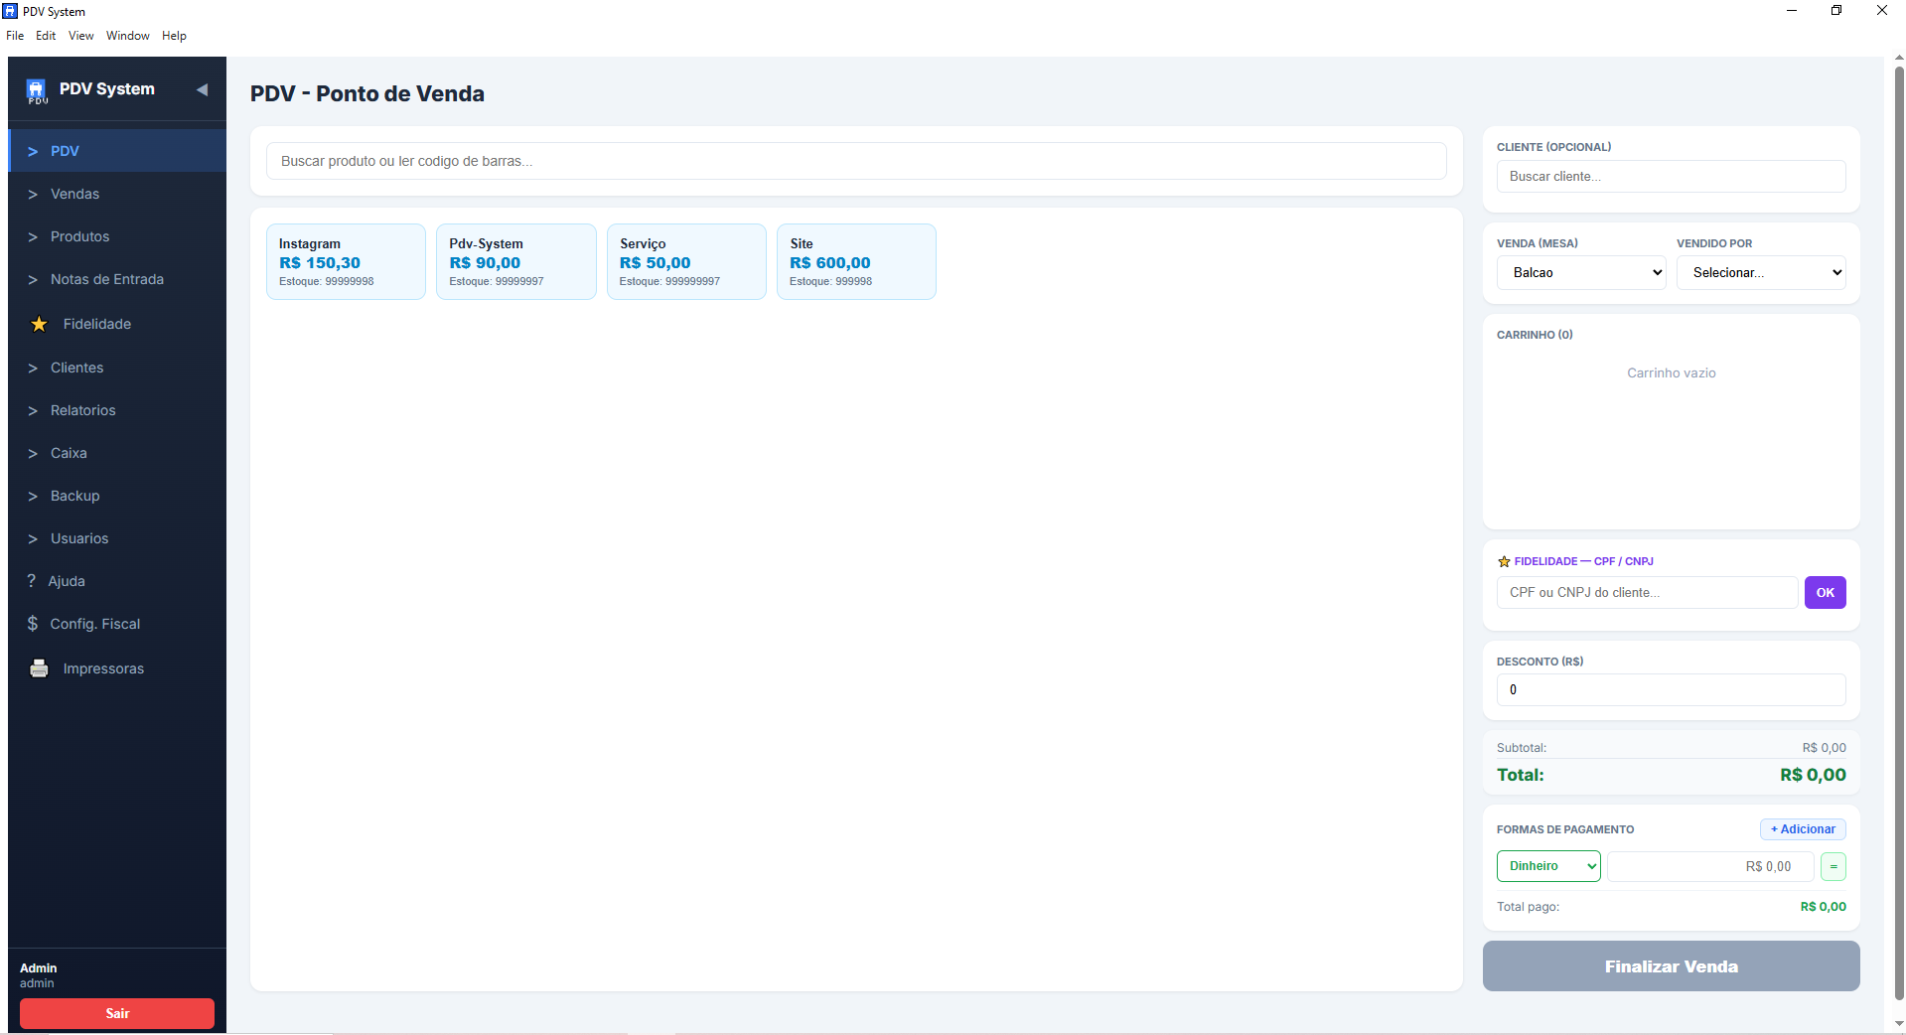Open the File menu
1906x1035 pixels.
[x=15, y=36]
